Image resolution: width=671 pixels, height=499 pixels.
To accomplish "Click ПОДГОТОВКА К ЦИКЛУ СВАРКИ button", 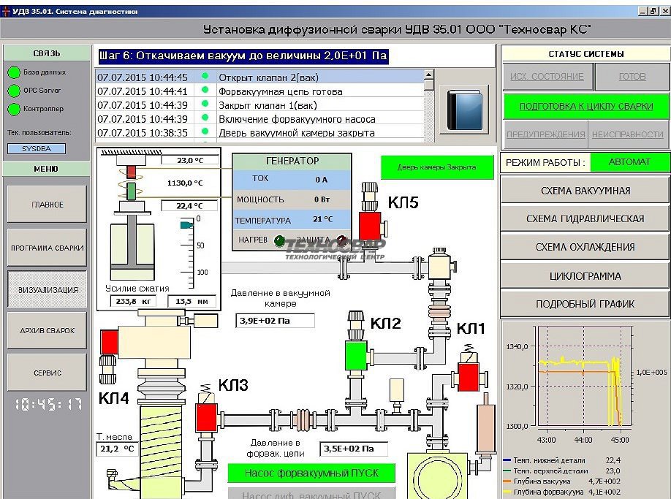I will pos(586,107).
